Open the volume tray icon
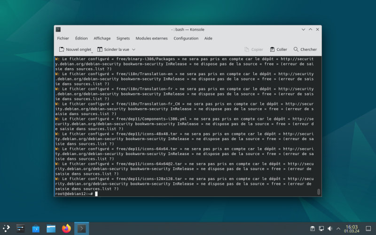 coord(330,228)
